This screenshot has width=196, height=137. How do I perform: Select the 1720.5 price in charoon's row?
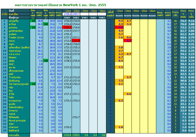67,127
